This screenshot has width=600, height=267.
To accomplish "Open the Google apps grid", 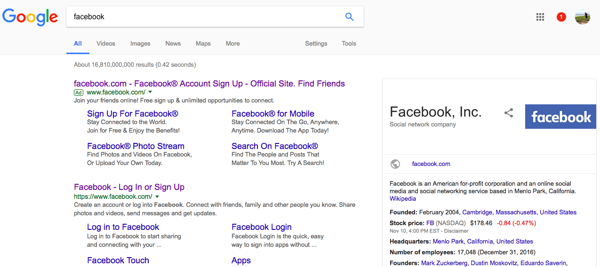I will (x=540, y=17).
